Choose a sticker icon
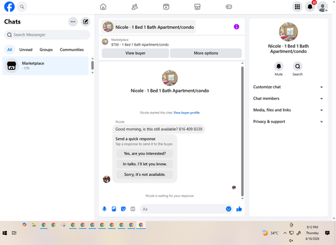This screenshot has width=336, height=245. (x=123, y=209)
